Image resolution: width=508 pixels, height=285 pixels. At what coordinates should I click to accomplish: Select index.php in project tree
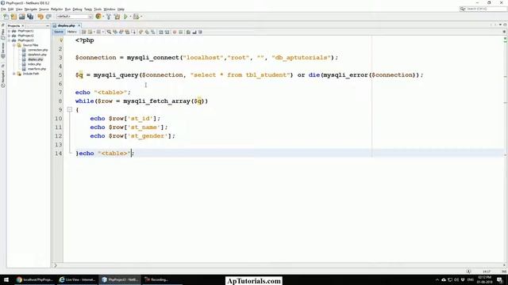[34, 64]
